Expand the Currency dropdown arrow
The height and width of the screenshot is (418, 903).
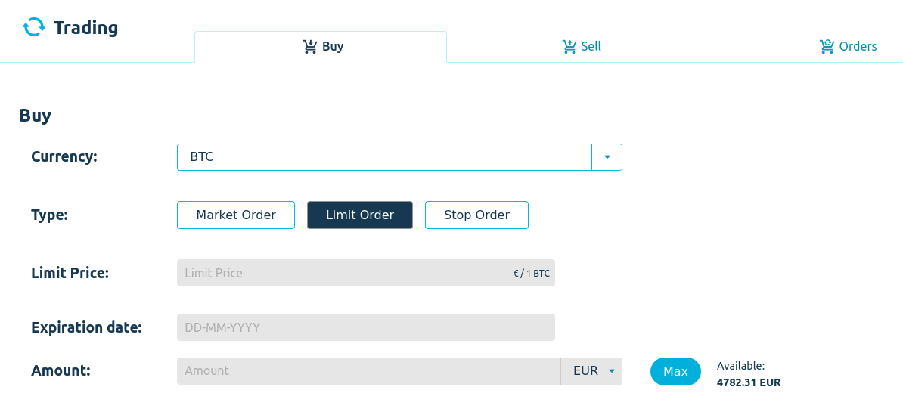[x=607, y=157]
